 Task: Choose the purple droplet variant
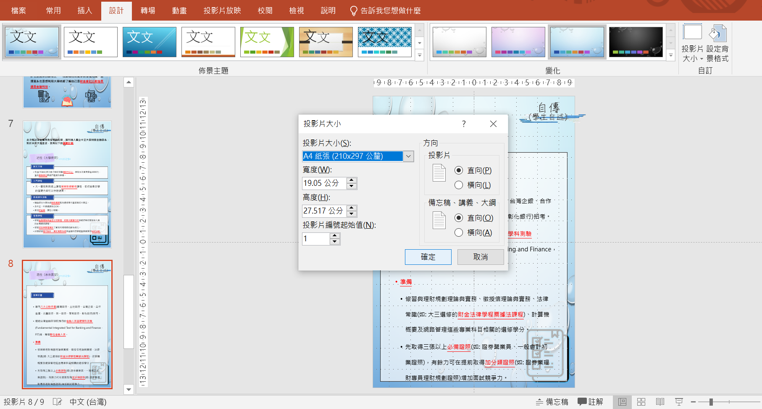518,42
